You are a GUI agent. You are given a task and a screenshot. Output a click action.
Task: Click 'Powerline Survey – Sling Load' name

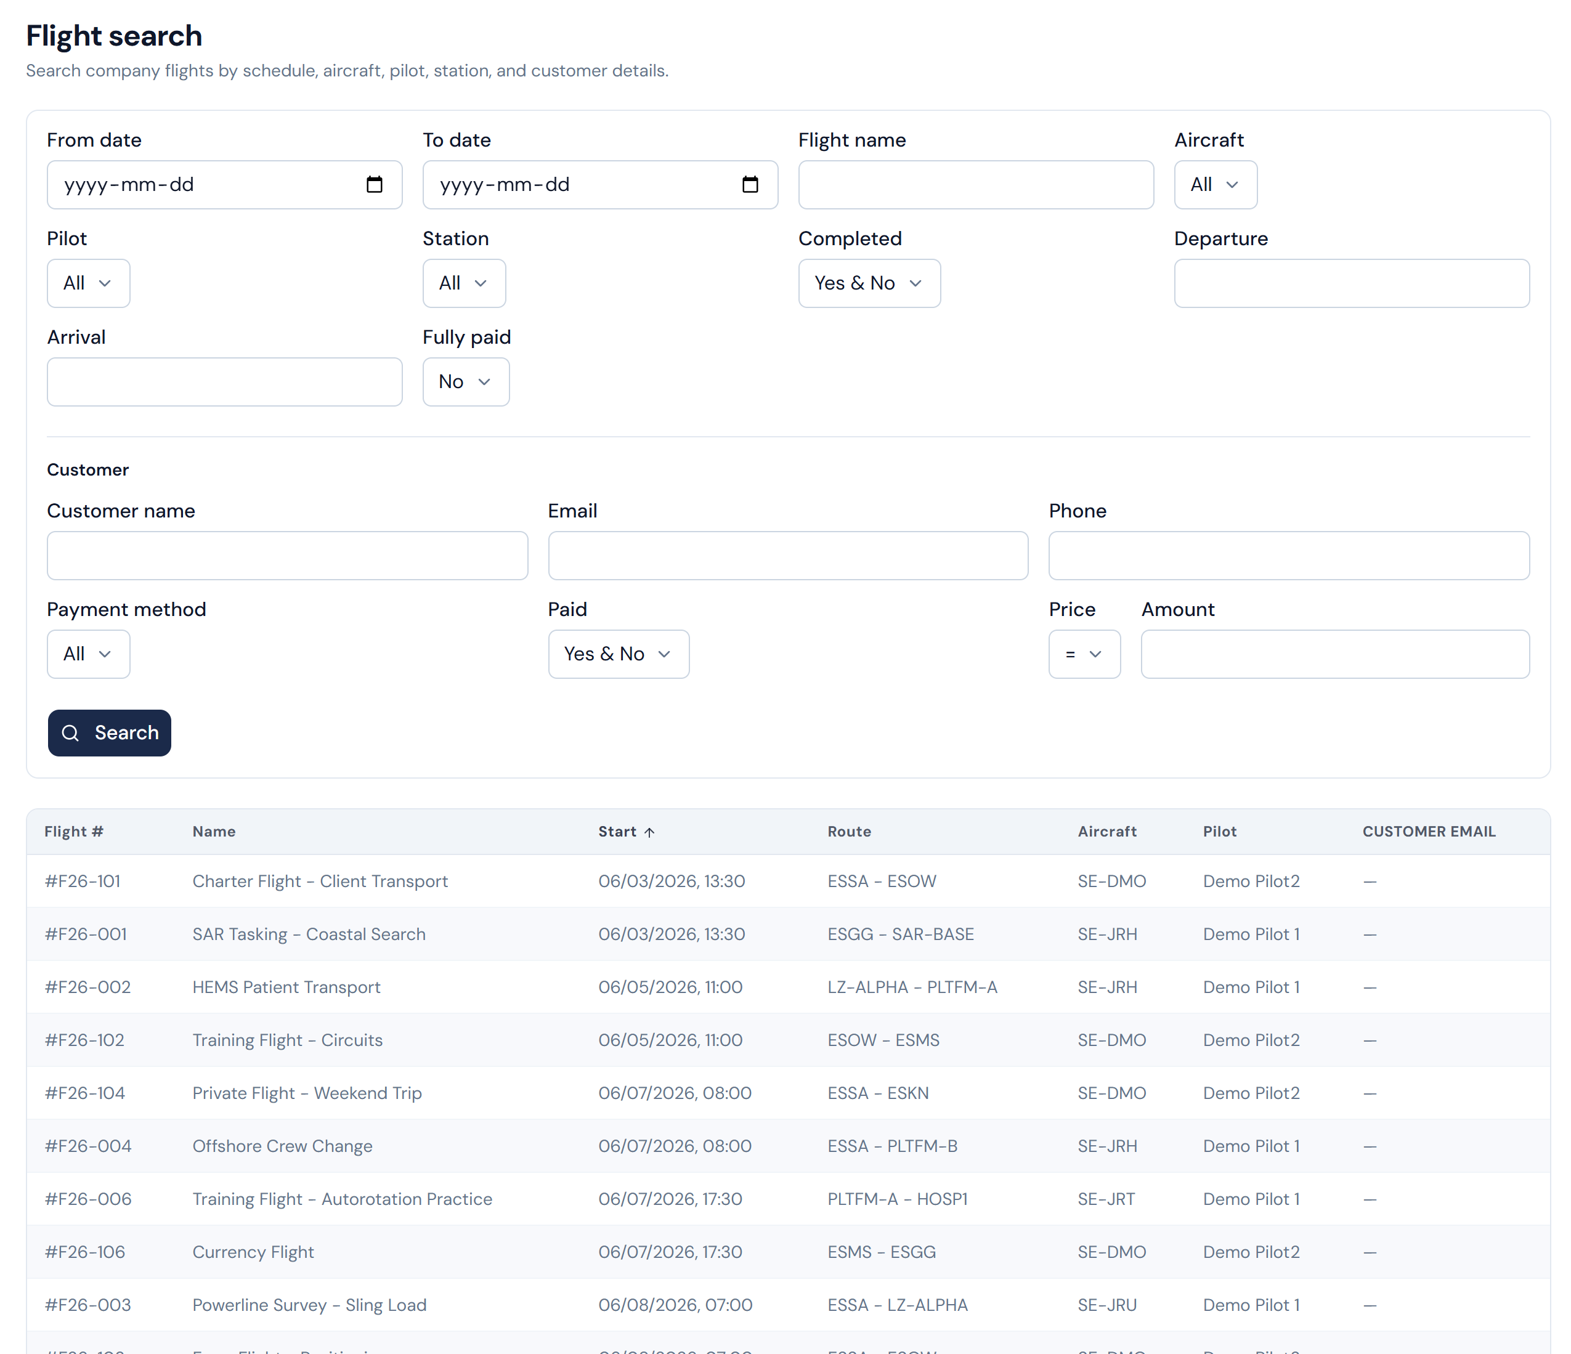click(309, 1305)
